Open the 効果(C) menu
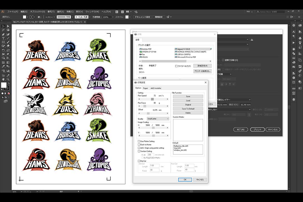303x202 pixels. (x=70, y=12)
